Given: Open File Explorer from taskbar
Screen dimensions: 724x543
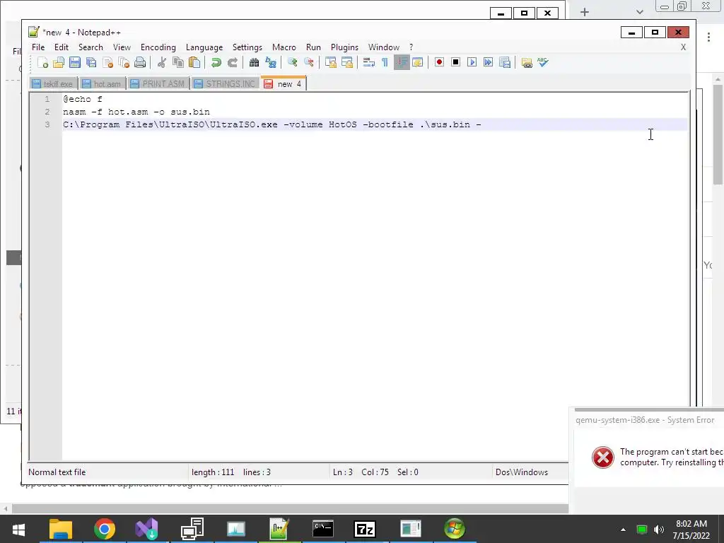Looking at the screenshot, I should click(61, 529).
